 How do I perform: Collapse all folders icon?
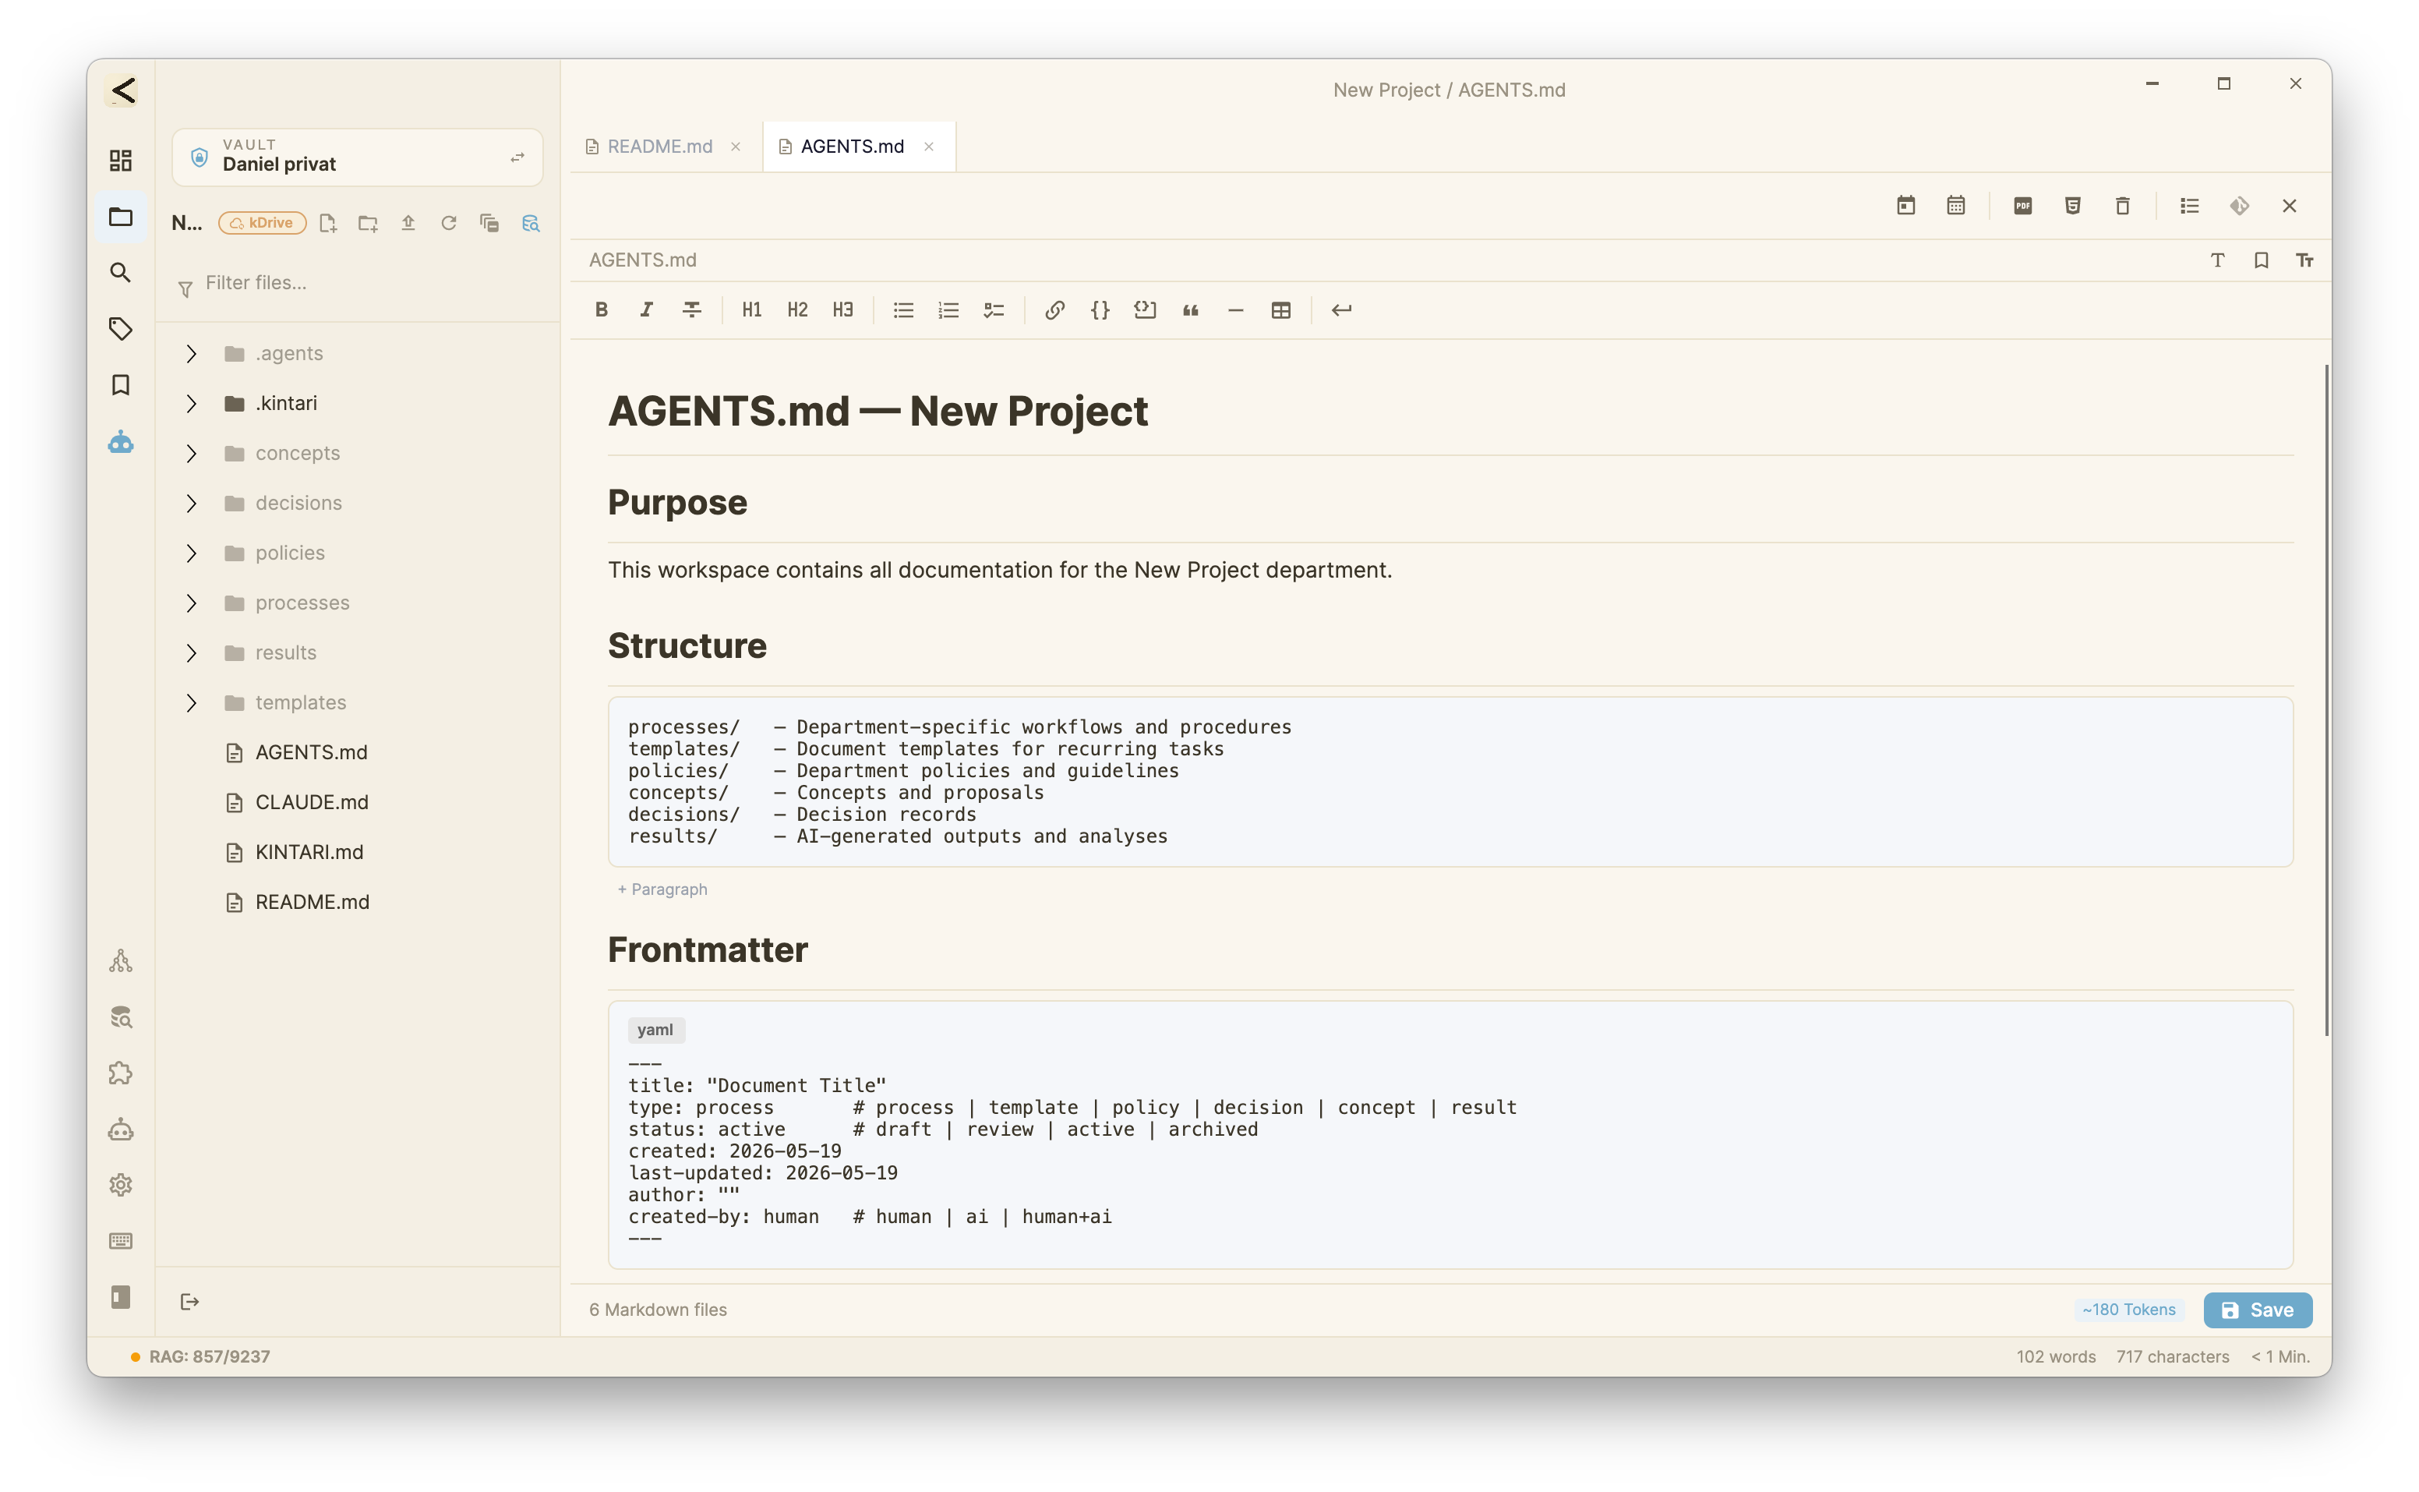click(489, 223)
